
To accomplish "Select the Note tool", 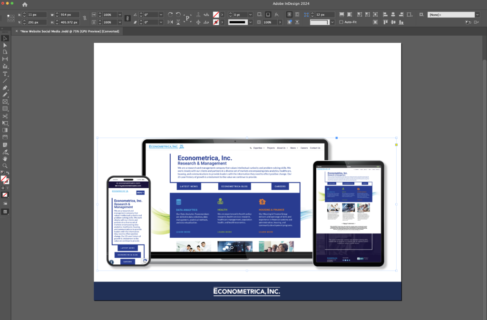I will point(5,145).
